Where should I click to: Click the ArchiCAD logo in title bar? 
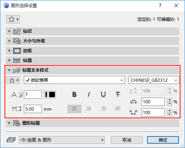6,5
